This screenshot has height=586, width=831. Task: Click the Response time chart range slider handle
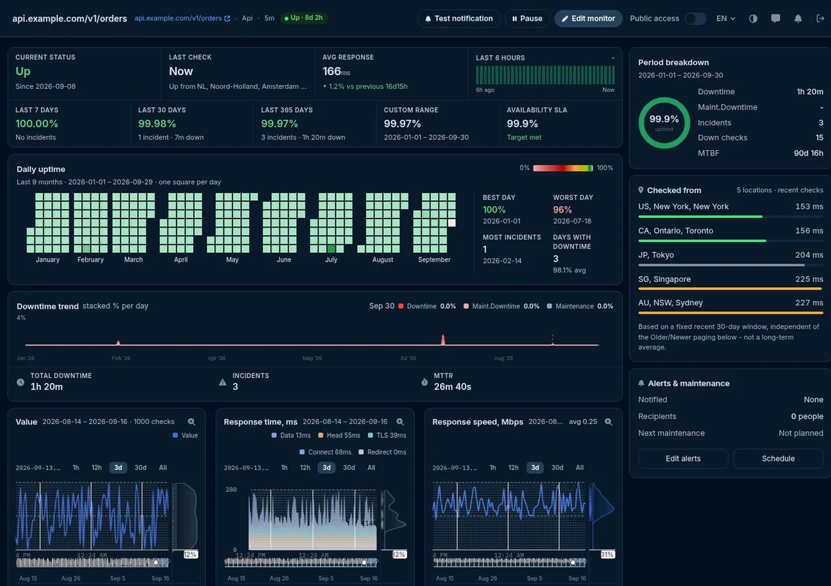click(364, 563)
